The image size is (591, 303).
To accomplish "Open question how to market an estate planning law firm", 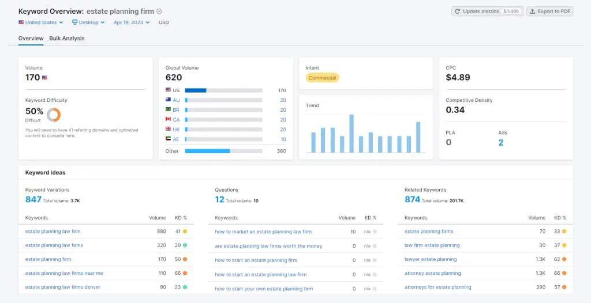I will (x=263, y=232).
